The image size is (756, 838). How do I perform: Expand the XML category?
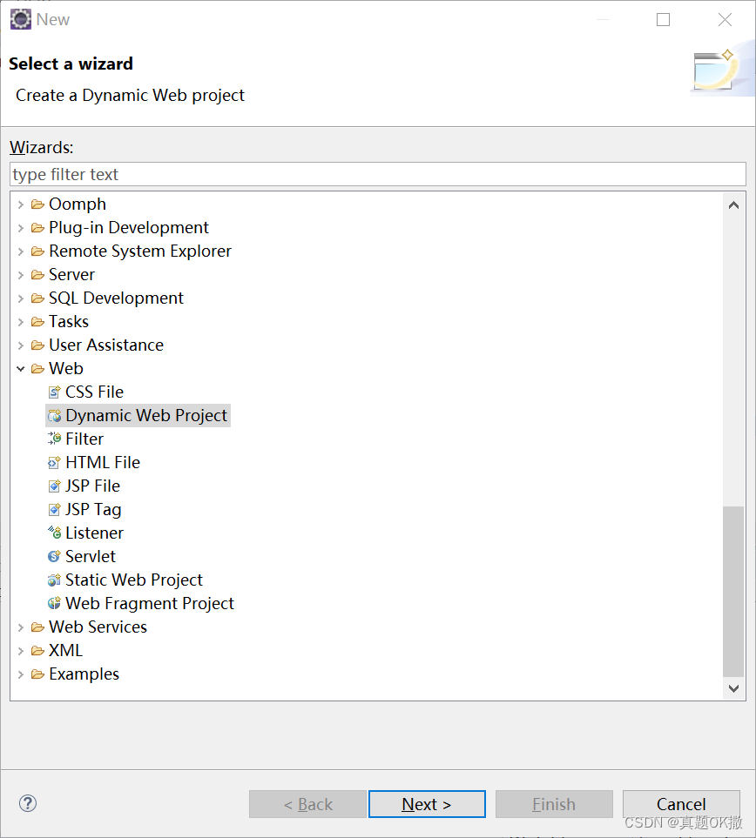(x=21, y=650)
